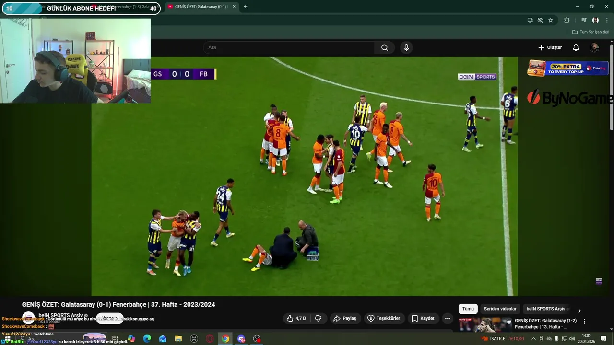
Task: Open the colorful Copilot icon in taskbar
Action: point(131,339)
